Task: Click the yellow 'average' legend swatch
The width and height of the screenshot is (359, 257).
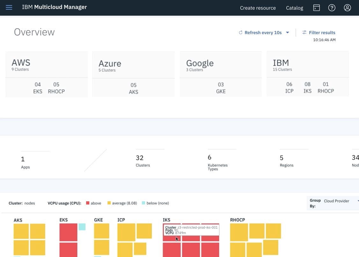Action: [x=109, y=203]
